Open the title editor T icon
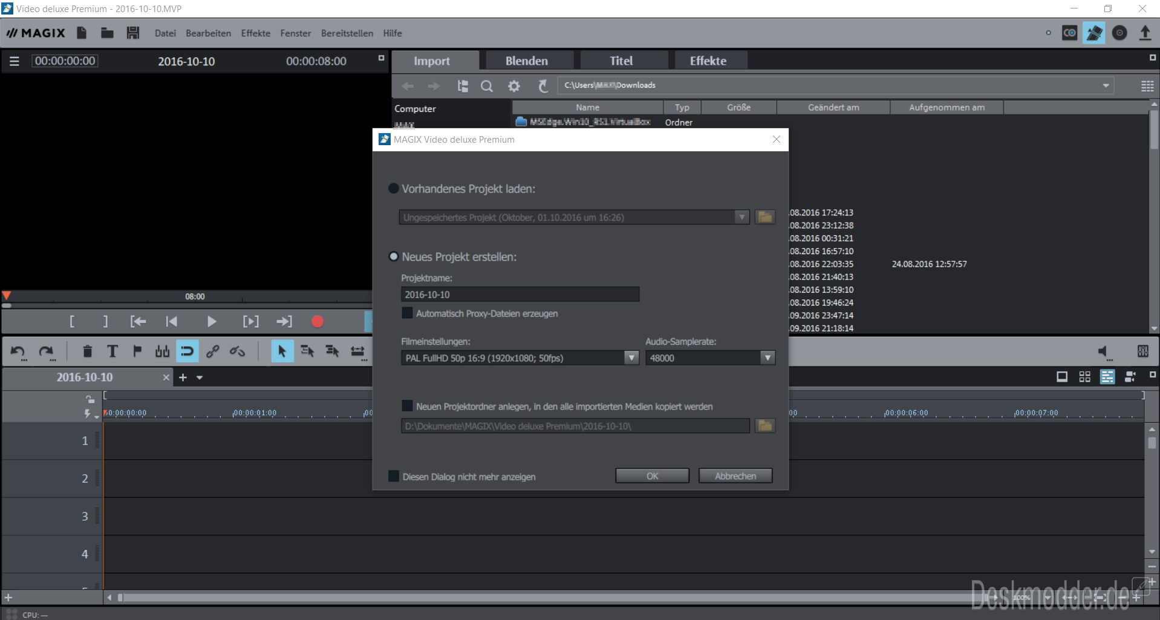 (112, 351)
